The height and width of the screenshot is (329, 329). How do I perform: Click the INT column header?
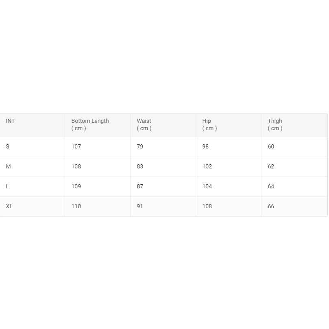[10, 121]
